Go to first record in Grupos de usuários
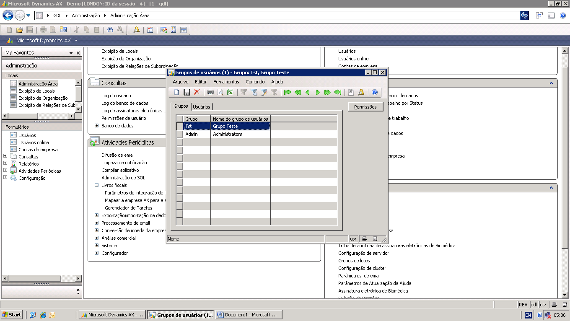 pyautogui.click(x=288, y=92)
